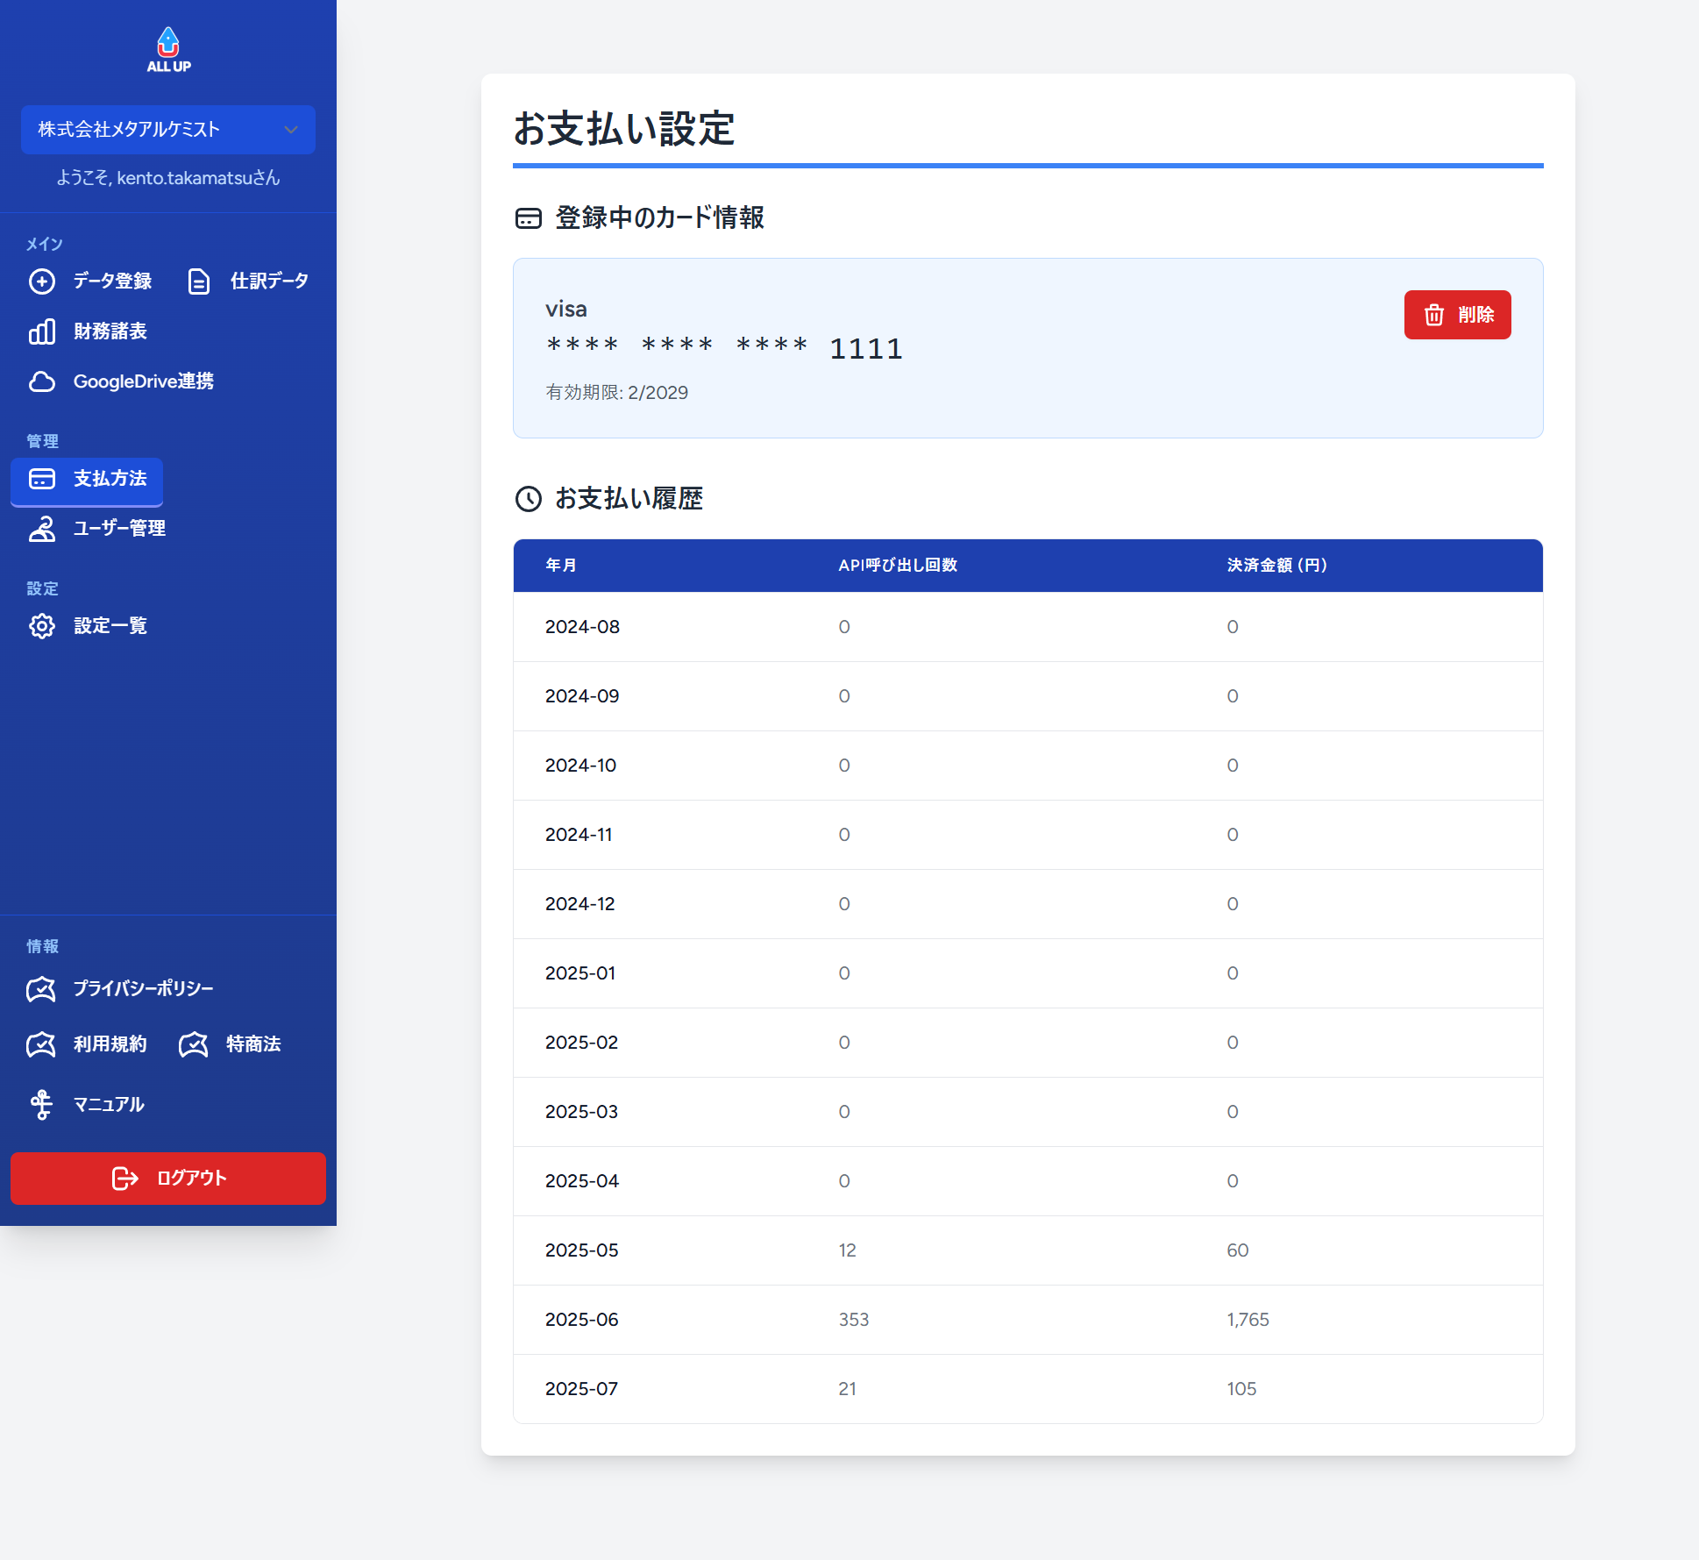Viewport: 1699px width, 1560px height.
Task: Click the API呼び出し回数 column header
Action: pyautogui.click(x=898, y=566)
